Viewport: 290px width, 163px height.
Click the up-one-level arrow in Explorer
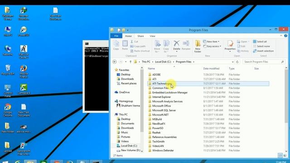click(130, 62)
